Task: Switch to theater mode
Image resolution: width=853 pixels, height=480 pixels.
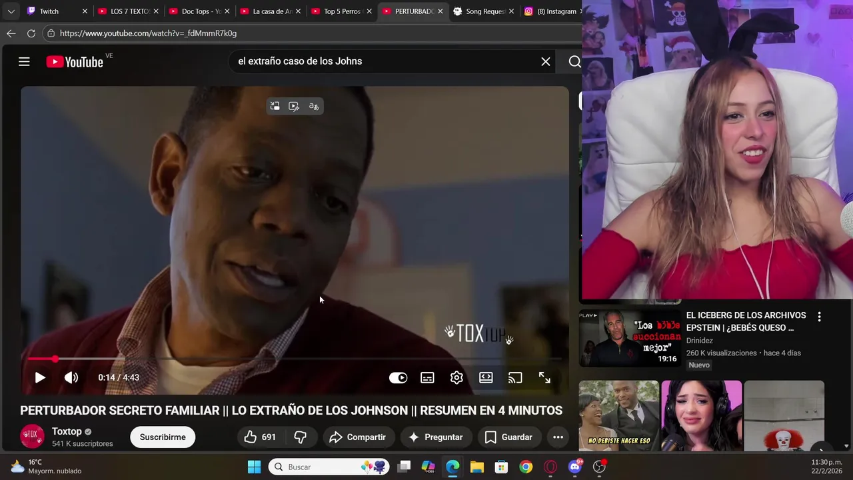Action: pyautogui.click(x=486, y=378)
